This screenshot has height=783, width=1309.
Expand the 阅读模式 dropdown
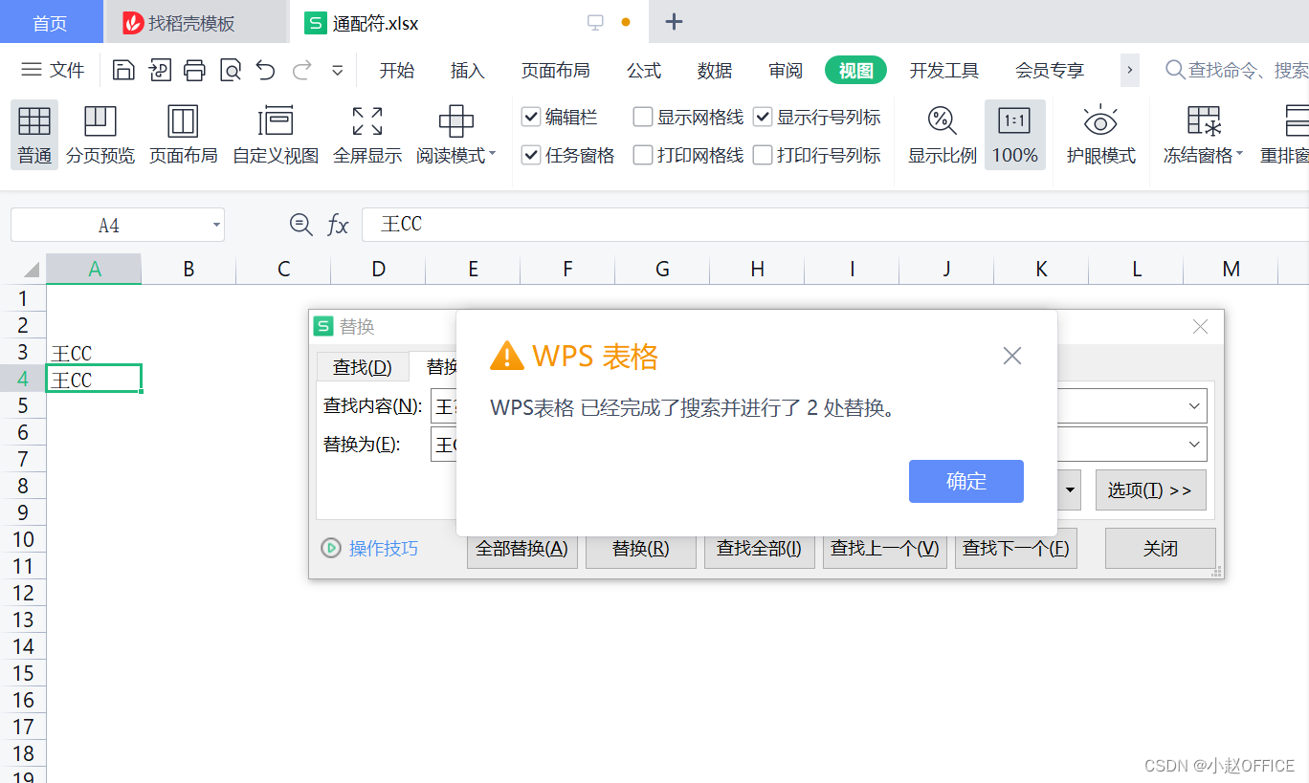493,154
